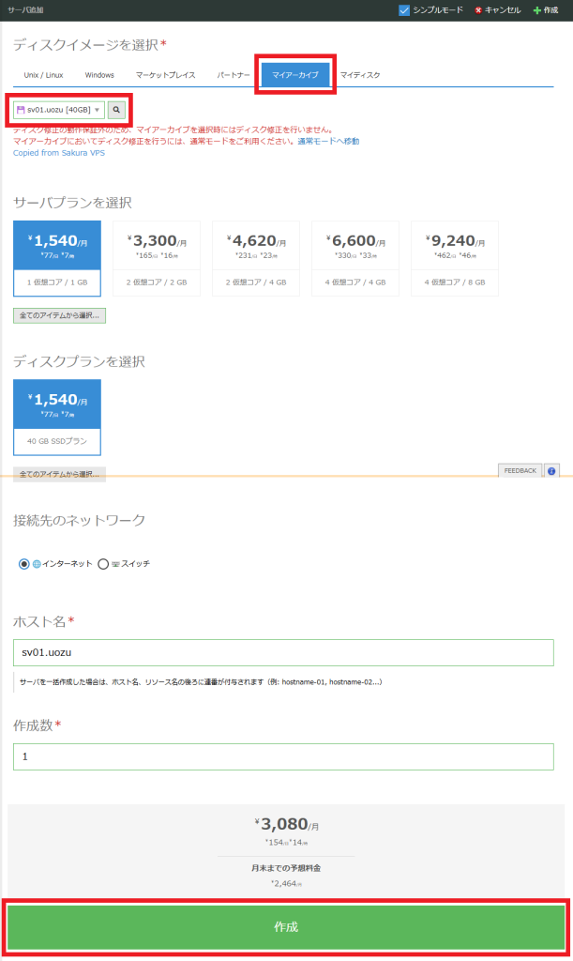Click the green plus 作成 icon in header
This screenshot has height=961, width=573.
click(536, 10)
